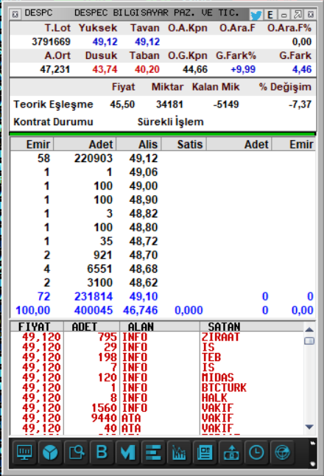Select the 48,62 bid price
Viewport: 324px width, 476px height.
pos(144,283)
